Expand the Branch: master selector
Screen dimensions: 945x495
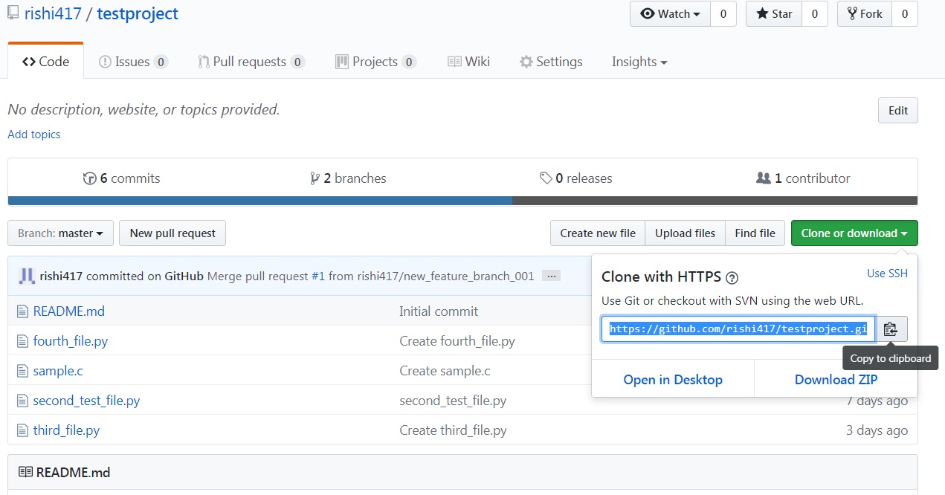pos(60,233)
